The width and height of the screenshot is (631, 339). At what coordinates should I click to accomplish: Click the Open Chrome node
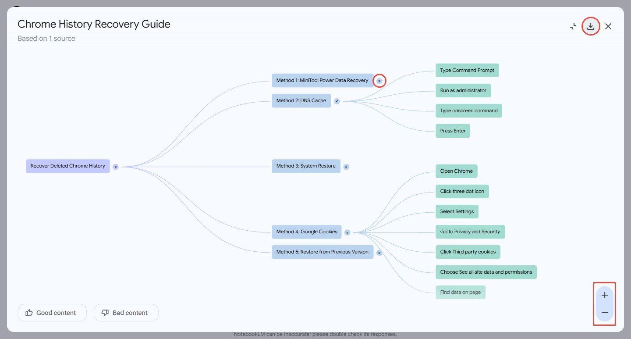tap(457, 171)
